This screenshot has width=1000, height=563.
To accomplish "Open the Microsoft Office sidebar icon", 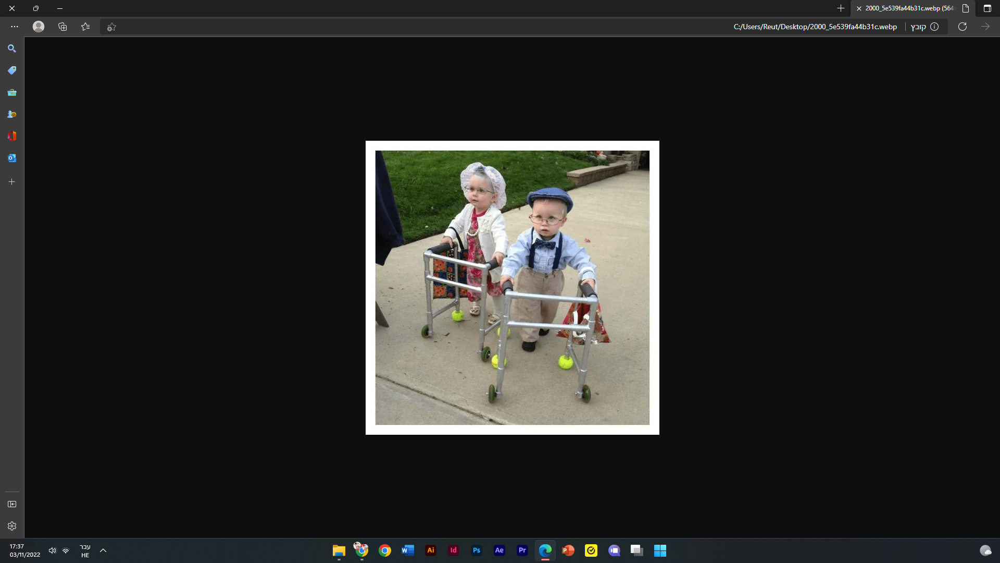I will click(12, 136).
